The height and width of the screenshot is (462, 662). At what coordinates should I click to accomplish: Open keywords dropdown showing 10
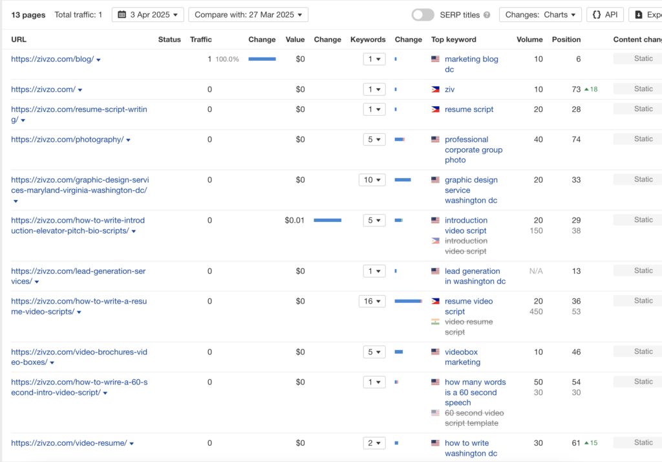372,180
